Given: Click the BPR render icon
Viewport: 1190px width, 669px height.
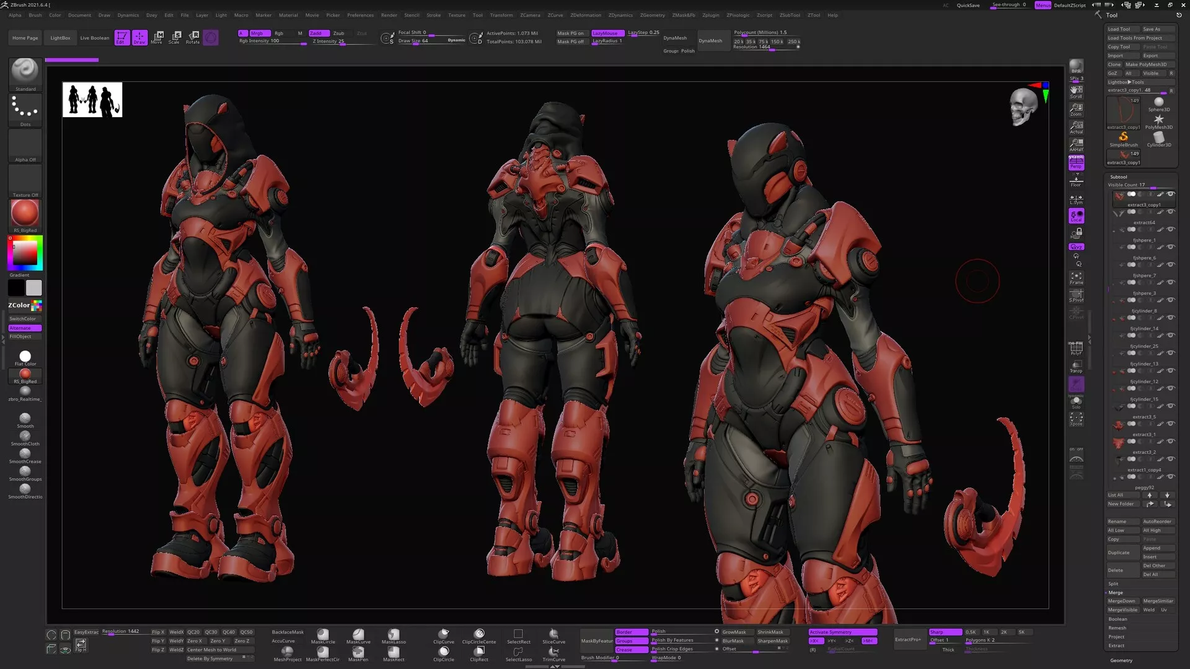Looking at the screenshot, I should 1077,66.
